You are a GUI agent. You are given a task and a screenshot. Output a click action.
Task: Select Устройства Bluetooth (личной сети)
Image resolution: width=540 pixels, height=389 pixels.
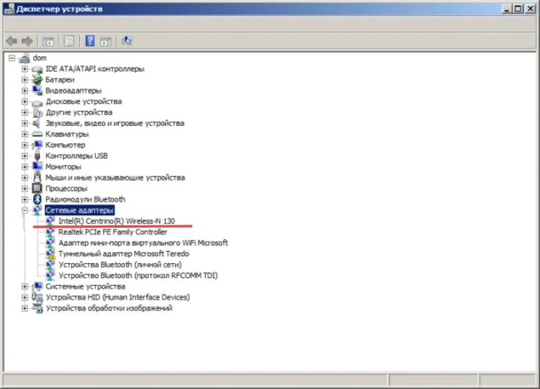click(120, 264)
